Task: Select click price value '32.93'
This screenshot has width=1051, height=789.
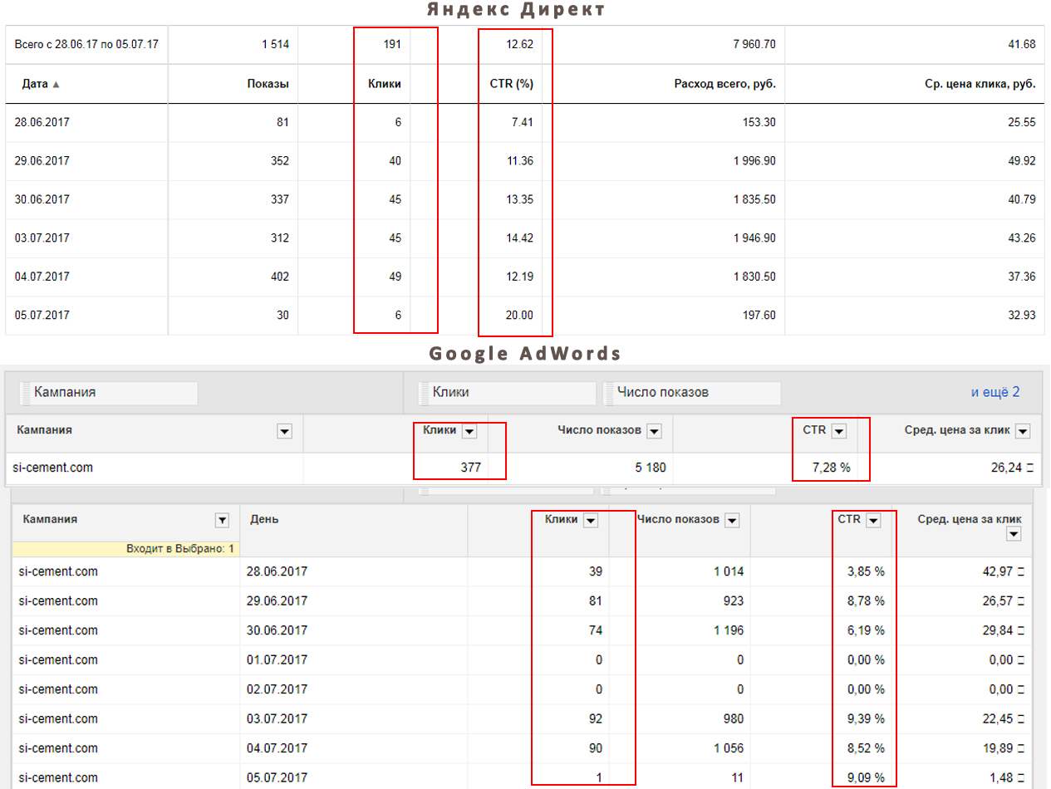Action: (x=1022, y=315)
